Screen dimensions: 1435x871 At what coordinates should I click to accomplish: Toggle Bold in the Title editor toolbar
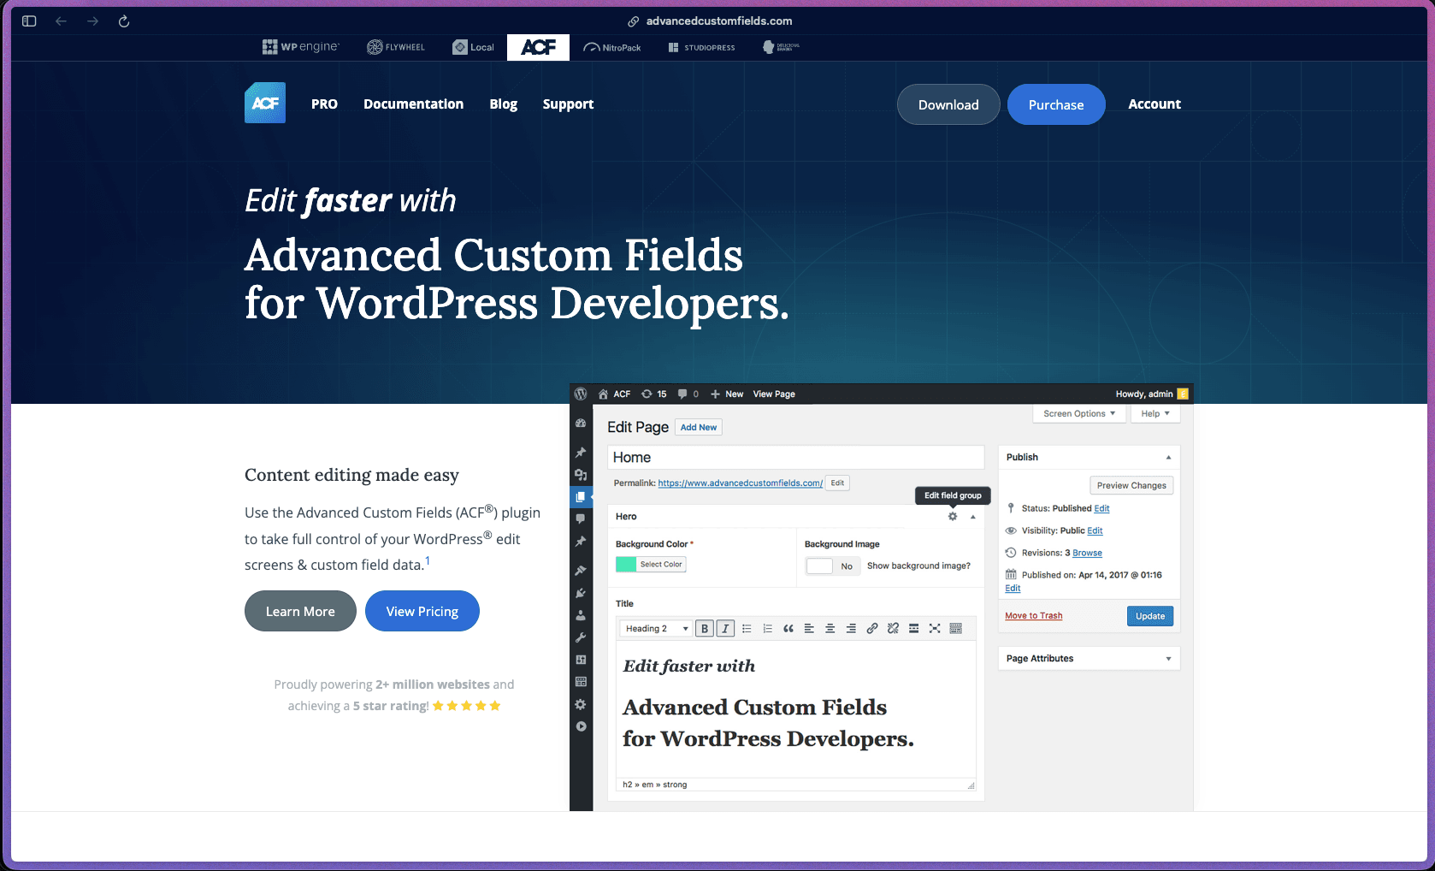click(x=705, y=628)
